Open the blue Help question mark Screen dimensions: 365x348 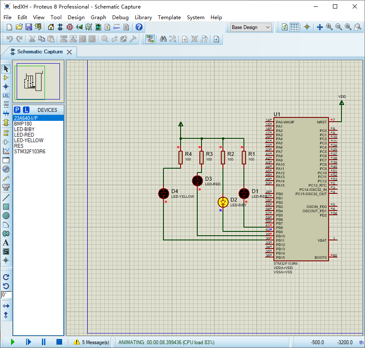coord(139,27)
